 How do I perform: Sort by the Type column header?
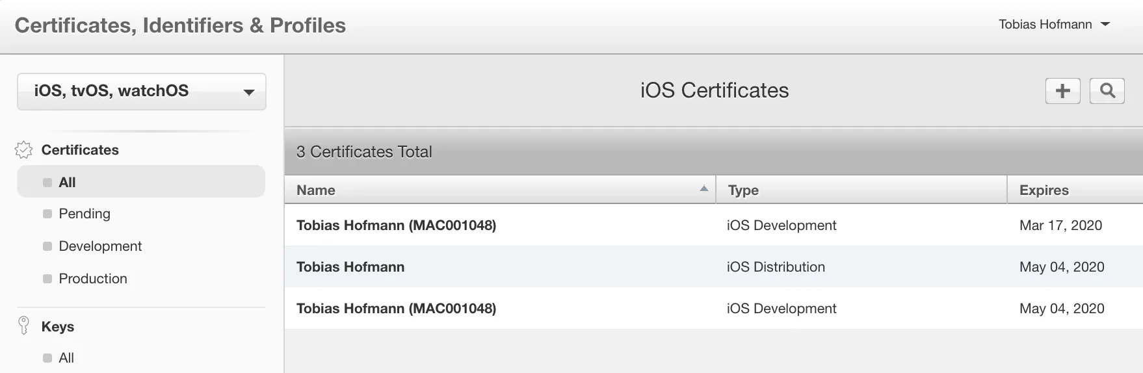pos(743,190)
